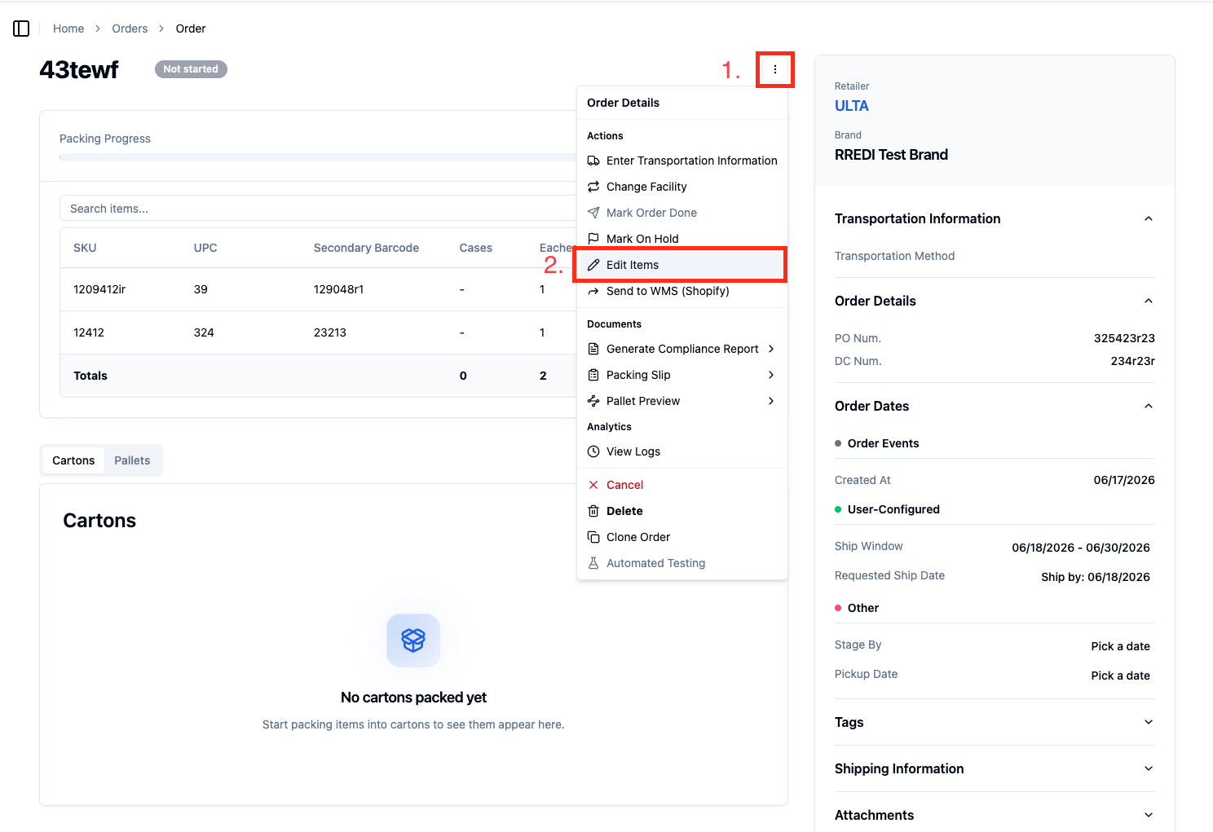Click the red X icon beside Cancel
The width and height of the screenshot is (1213, 832).
pyautogui.click(x=593, y=485)
